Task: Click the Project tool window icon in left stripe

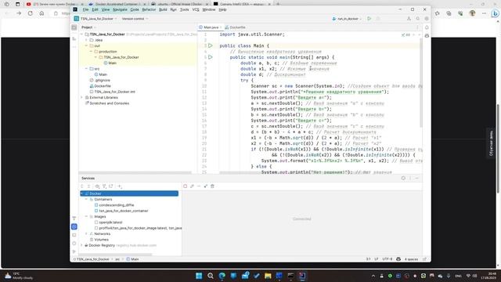Action: pos(74,27)
